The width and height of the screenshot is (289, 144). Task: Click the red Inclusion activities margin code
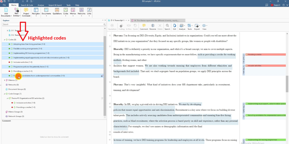[x=266, y=66]
